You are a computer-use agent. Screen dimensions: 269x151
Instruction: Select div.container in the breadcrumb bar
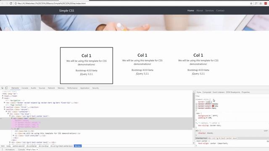(x=32, y=146)
